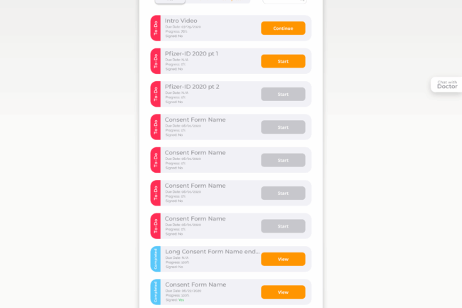Image resolution: width=462 pixels, height=308 pixels.
Task: Select Completed tag of the signed consent form
Action: (x=156, y=292)
